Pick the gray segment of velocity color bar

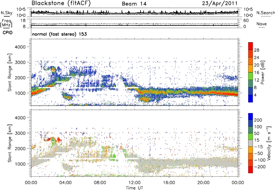click(x=251, y=143)
